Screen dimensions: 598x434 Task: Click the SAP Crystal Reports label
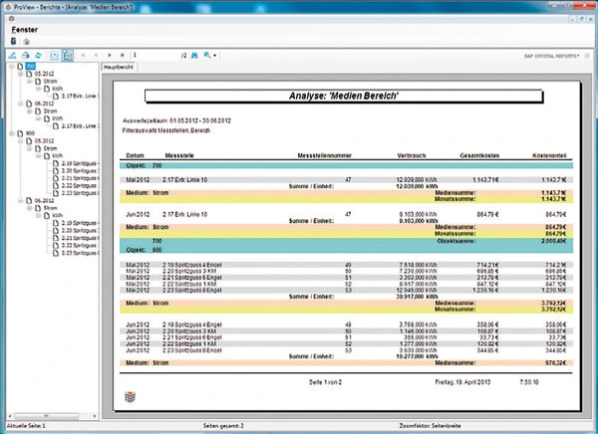[x=553, y=57]
